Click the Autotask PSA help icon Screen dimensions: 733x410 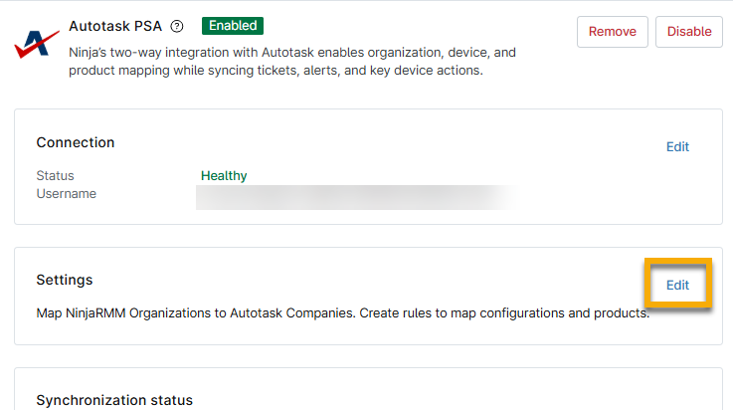point(177,26)
